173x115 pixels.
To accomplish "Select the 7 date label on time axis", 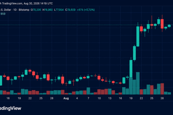I will pyautogui.click(x=88, y=98).
